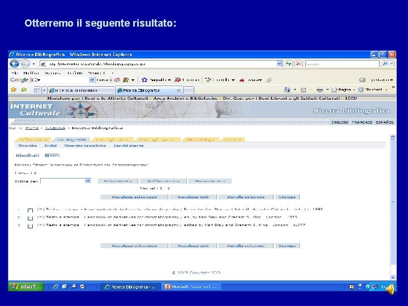408x306 pixels.
Task: Click the Nuova ricerca button
Action: point(210,181)
